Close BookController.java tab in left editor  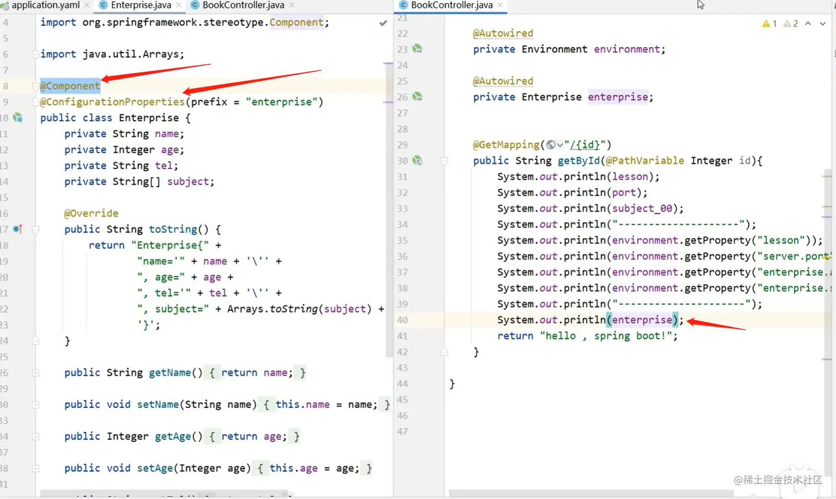[292, 5]
